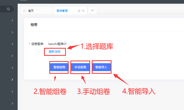The image size is (184, 110).
Task: Select the 题库管理 tab
Action: (71, 11)
